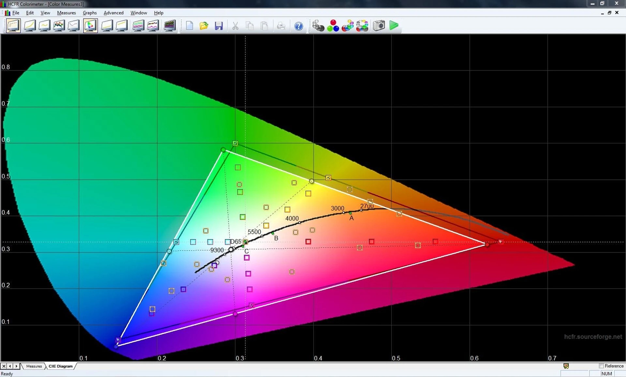Open the luminance histogram view icon
The width and height of the screenshot is (626, 377).
tap(30, 25)
